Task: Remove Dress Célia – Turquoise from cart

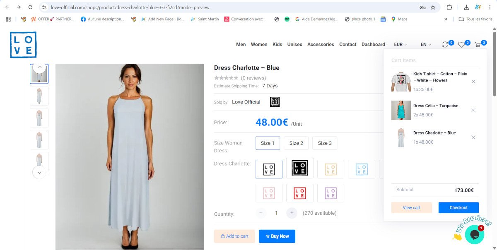Action: click(473, 110)
